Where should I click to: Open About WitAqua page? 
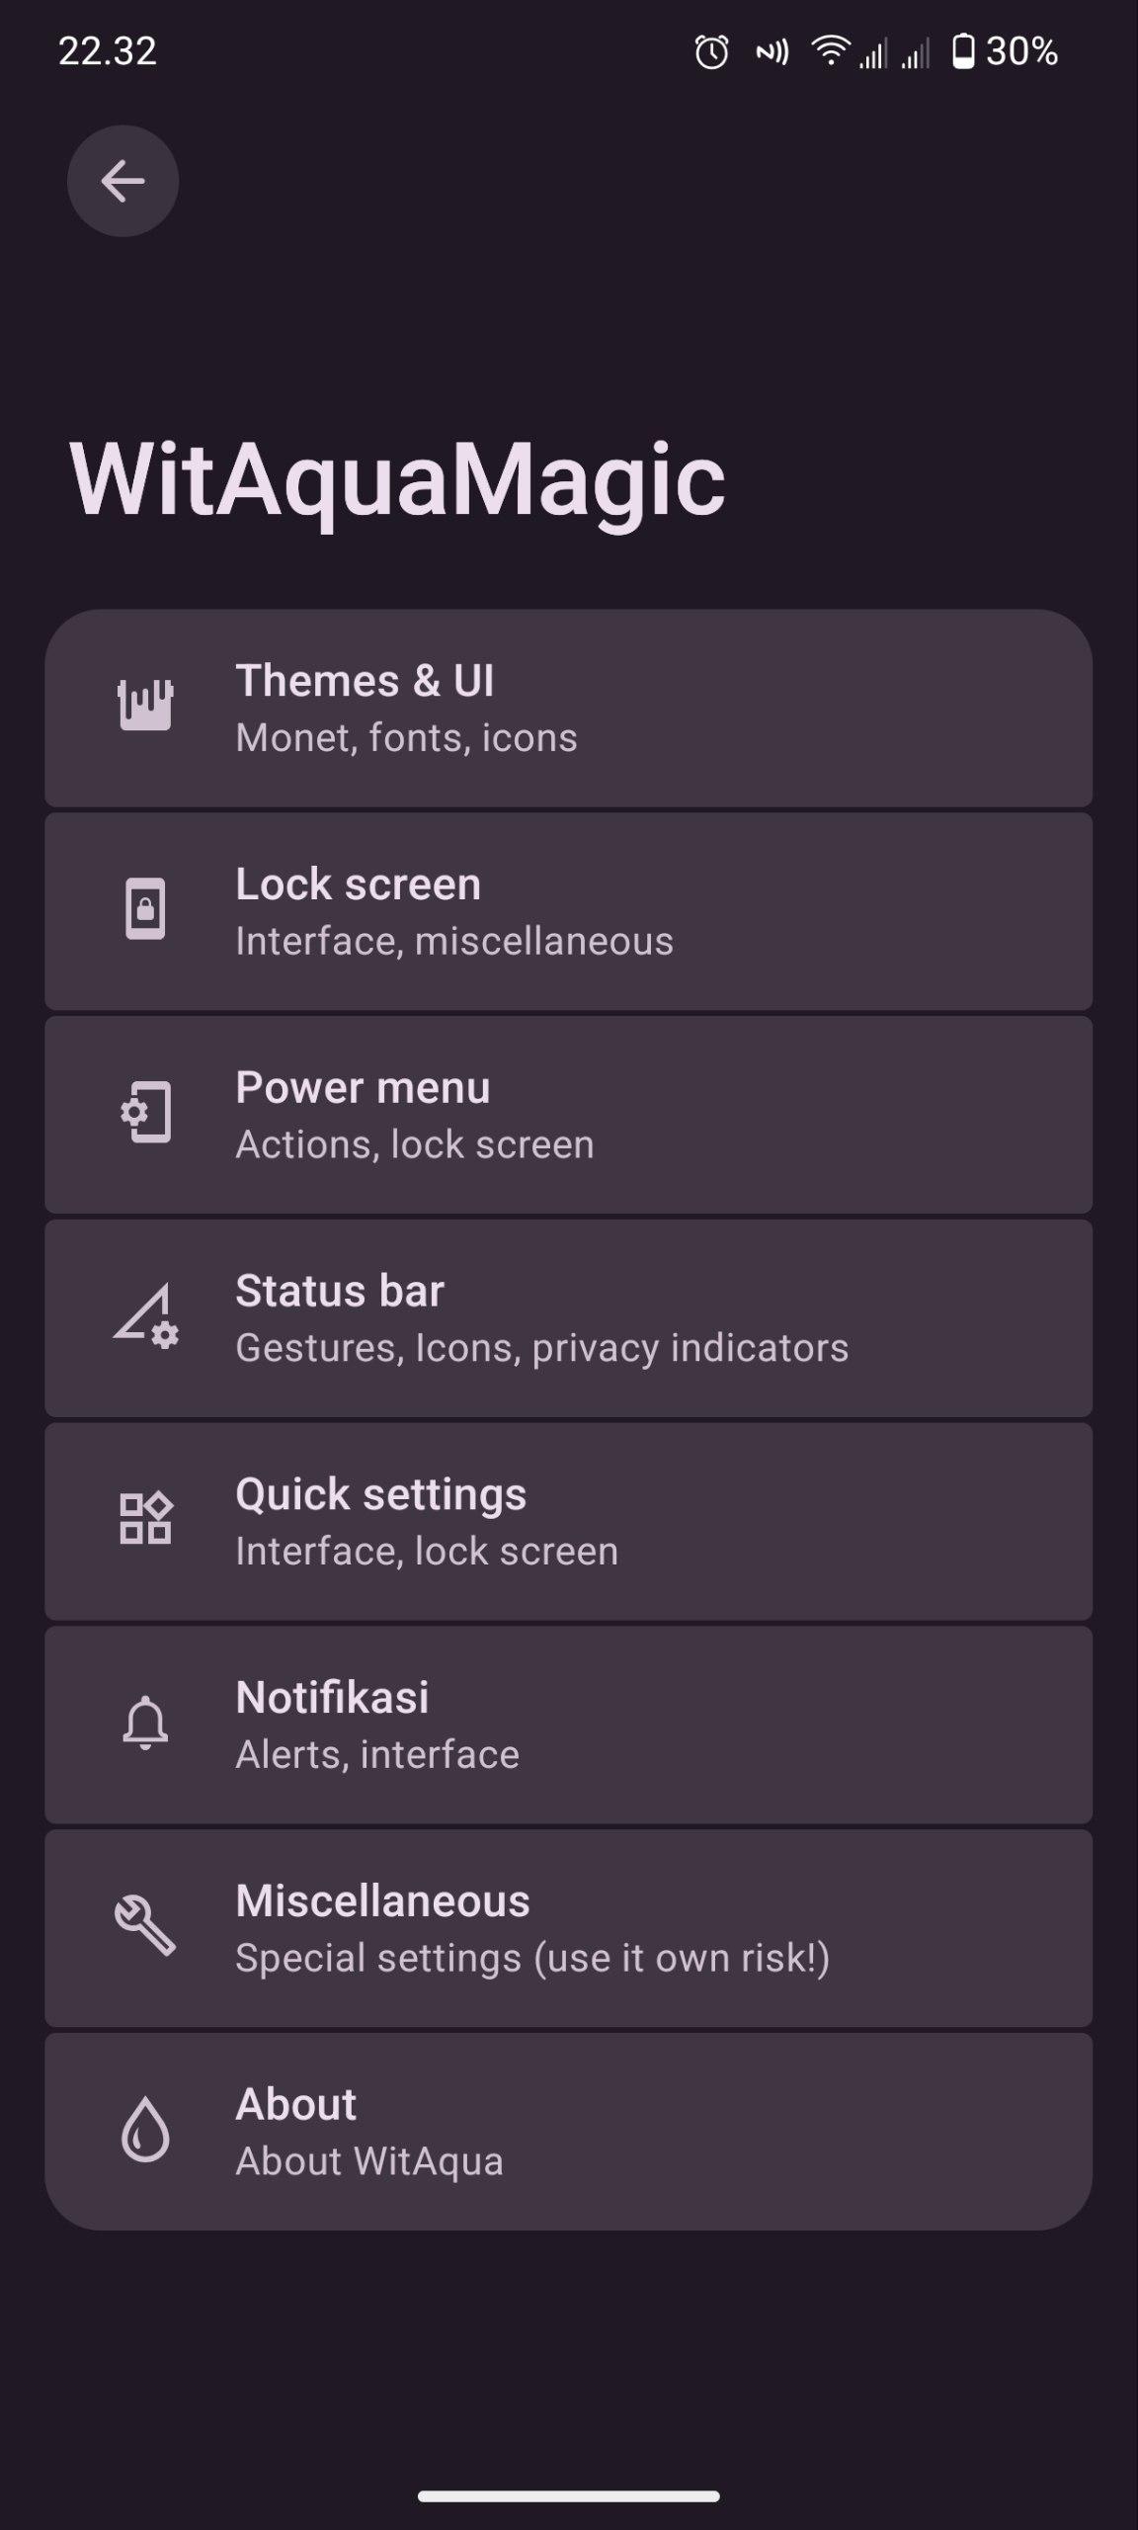[x=568, y=2131]
